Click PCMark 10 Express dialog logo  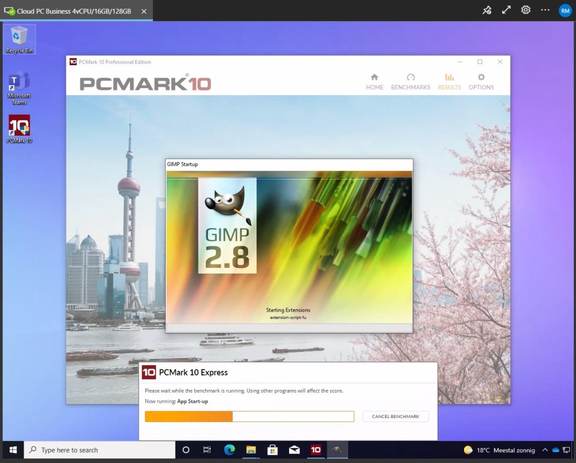pyautogui.click(x=148, y=372)
